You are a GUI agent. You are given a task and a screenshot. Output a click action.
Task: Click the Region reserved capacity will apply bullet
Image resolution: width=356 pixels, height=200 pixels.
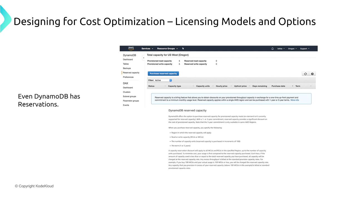tap(191, 133)
